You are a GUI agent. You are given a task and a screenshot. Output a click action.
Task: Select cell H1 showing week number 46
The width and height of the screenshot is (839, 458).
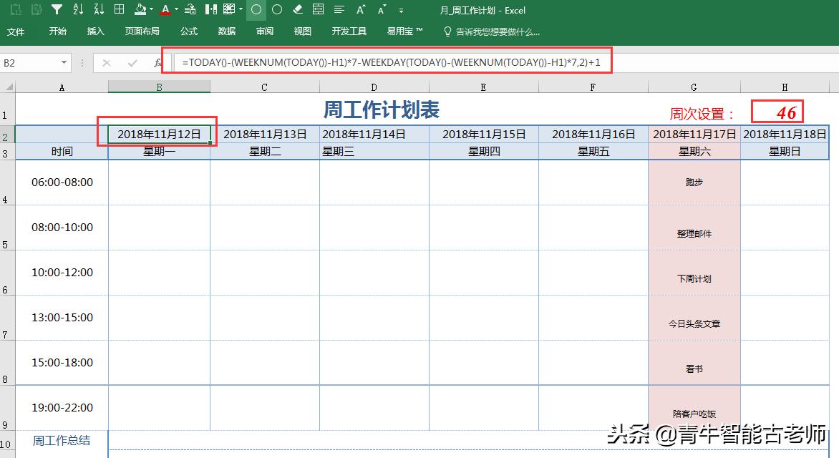click(x=777, y=111)
